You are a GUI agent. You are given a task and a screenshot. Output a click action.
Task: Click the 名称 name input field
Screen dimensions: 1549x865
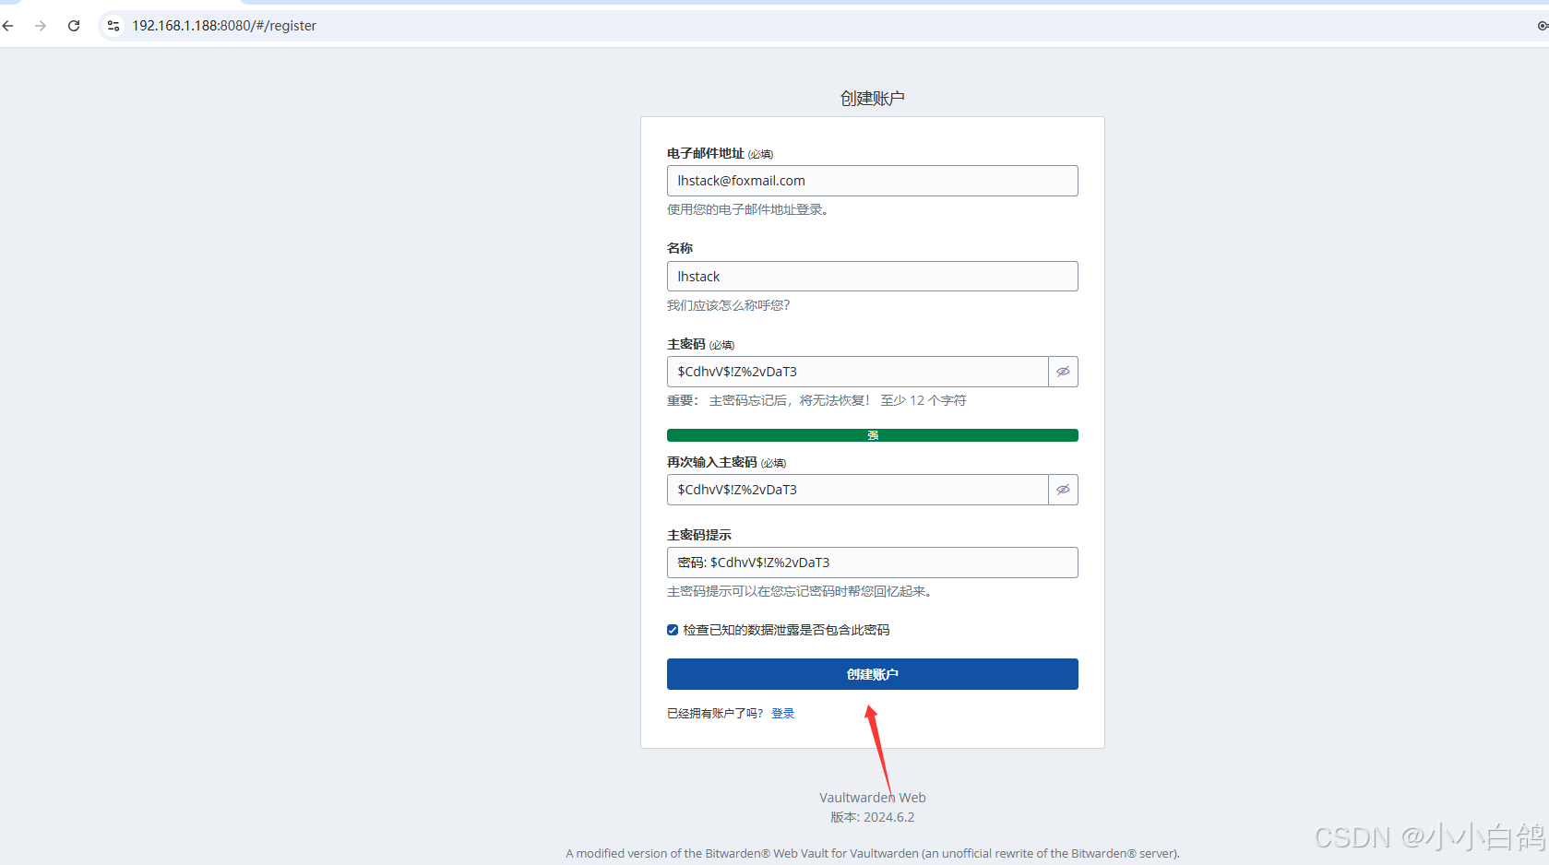[x=872, y=277]
